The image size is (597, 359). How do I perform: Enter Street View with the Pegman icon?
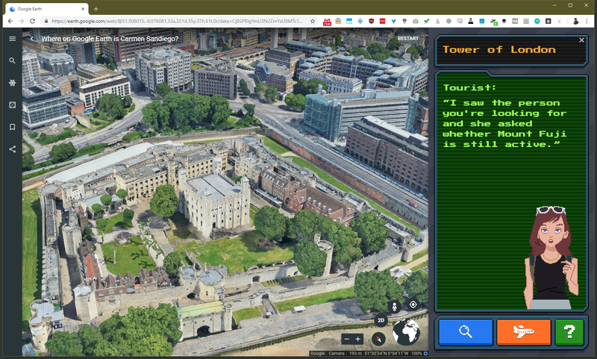[x=395, y=307]
